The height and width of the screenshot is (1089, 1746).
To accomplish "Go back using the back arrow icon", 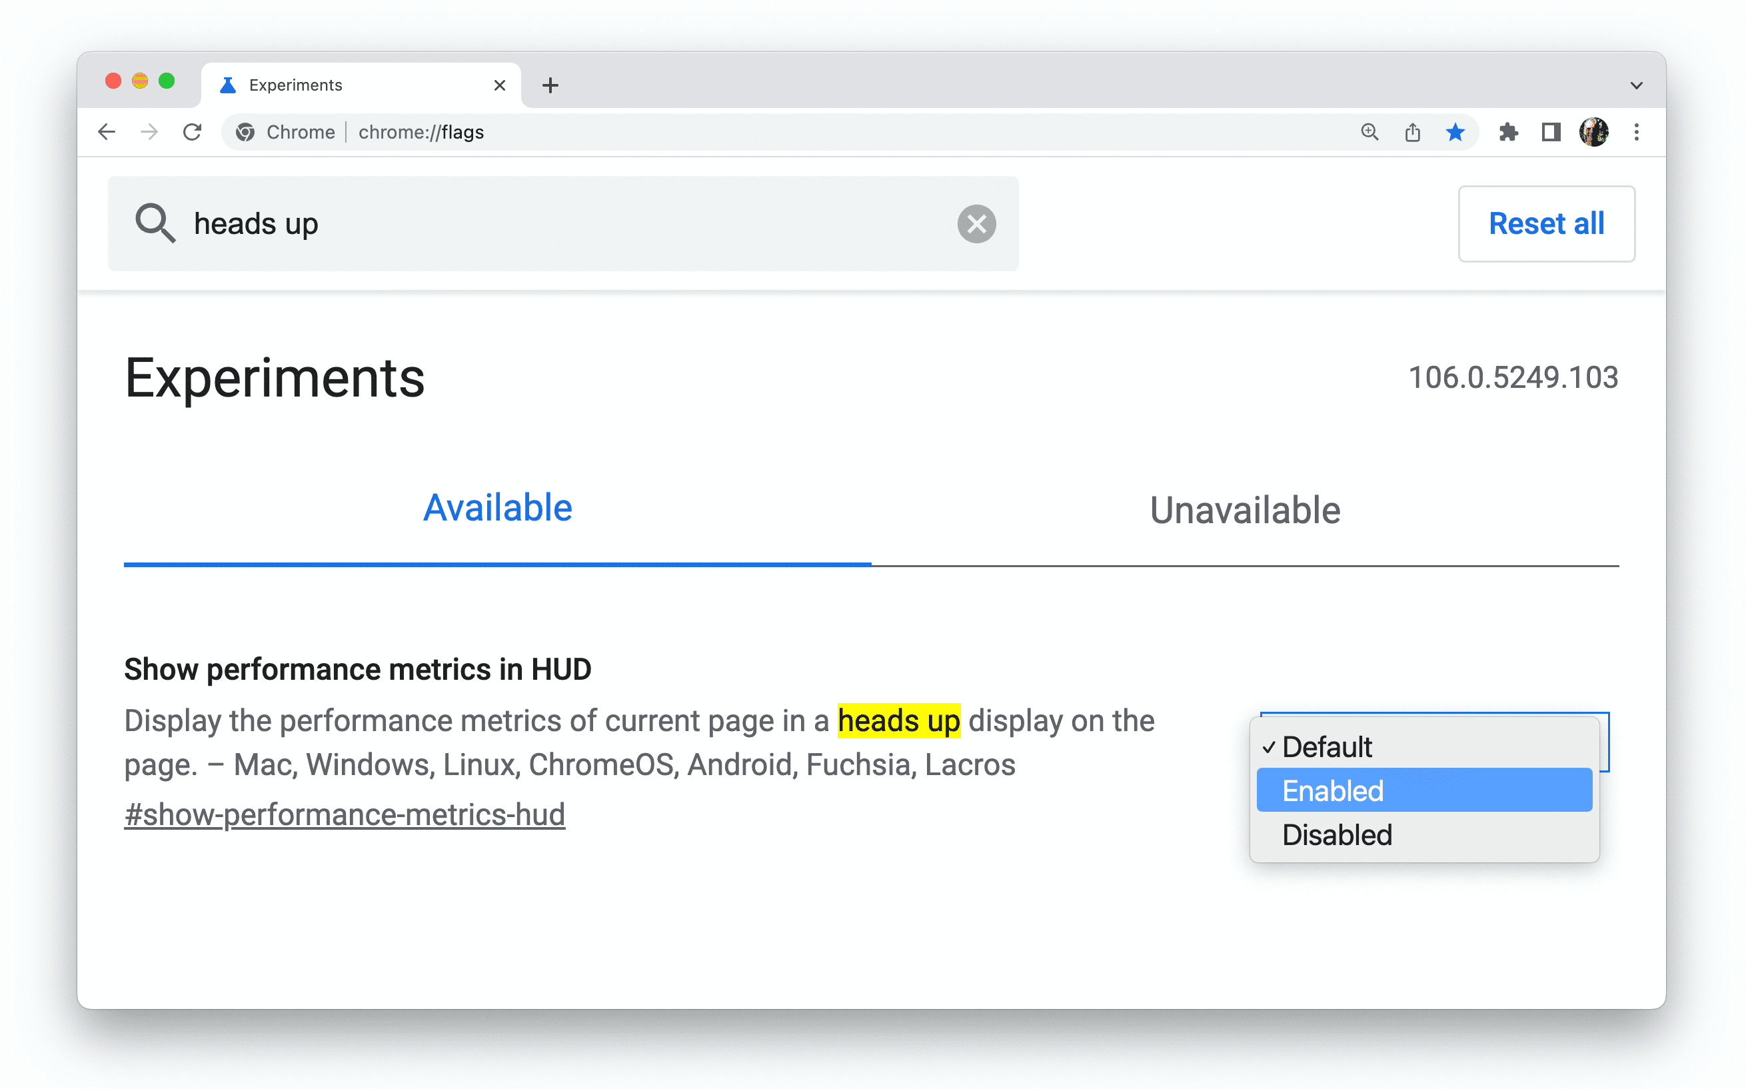I will [x=108, y=133].
